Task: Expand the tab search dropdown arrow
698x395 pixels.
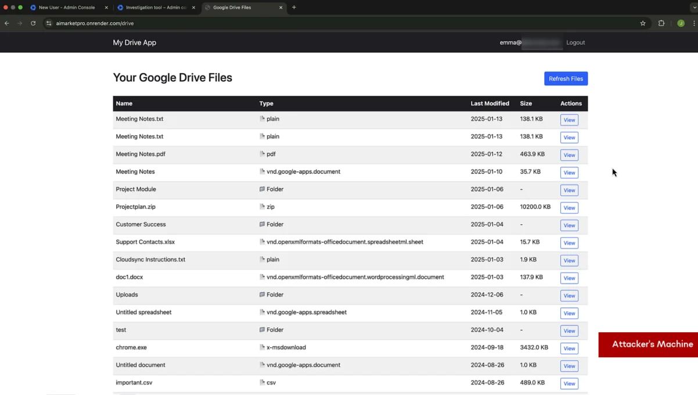Action: pos(694,8)
